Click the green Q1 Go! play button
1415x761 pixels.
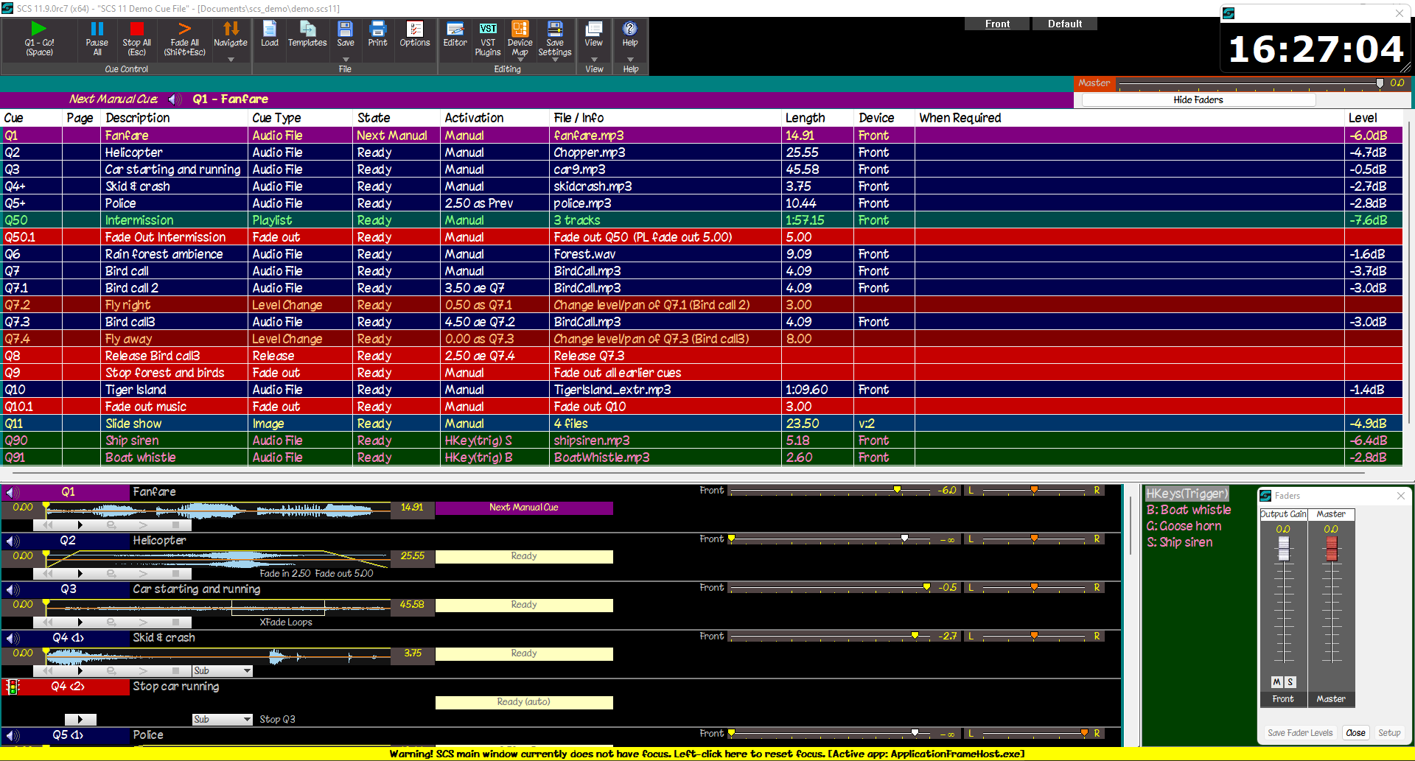[x=39, y=29]
